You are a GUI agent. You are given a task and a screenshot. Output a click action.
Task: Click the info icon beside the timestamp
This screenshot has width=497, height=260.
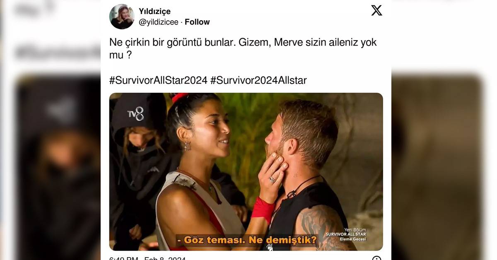376,258
